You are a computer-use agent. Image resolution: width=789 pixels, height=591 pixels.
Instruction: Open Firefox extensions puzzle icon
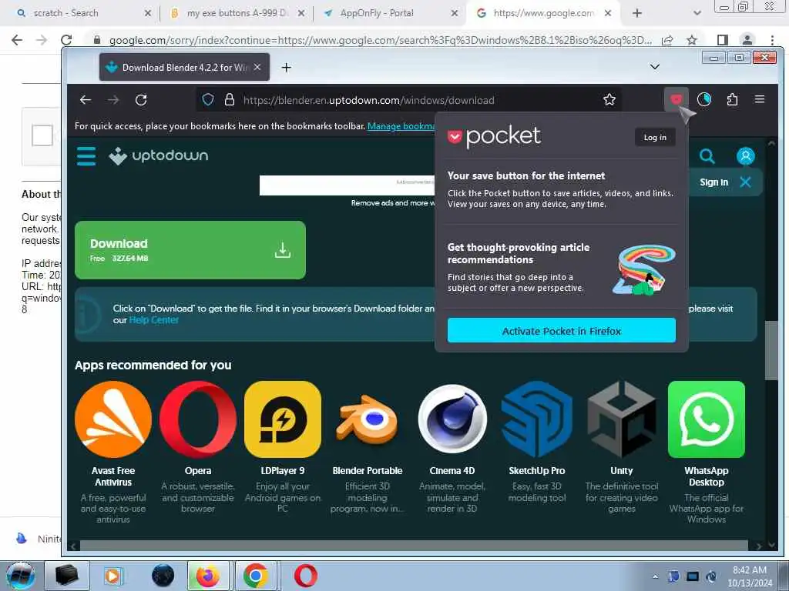point(732,99)
